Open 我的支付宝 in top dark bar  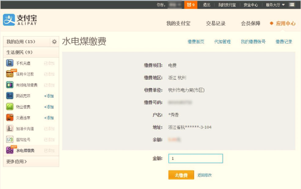227,5
